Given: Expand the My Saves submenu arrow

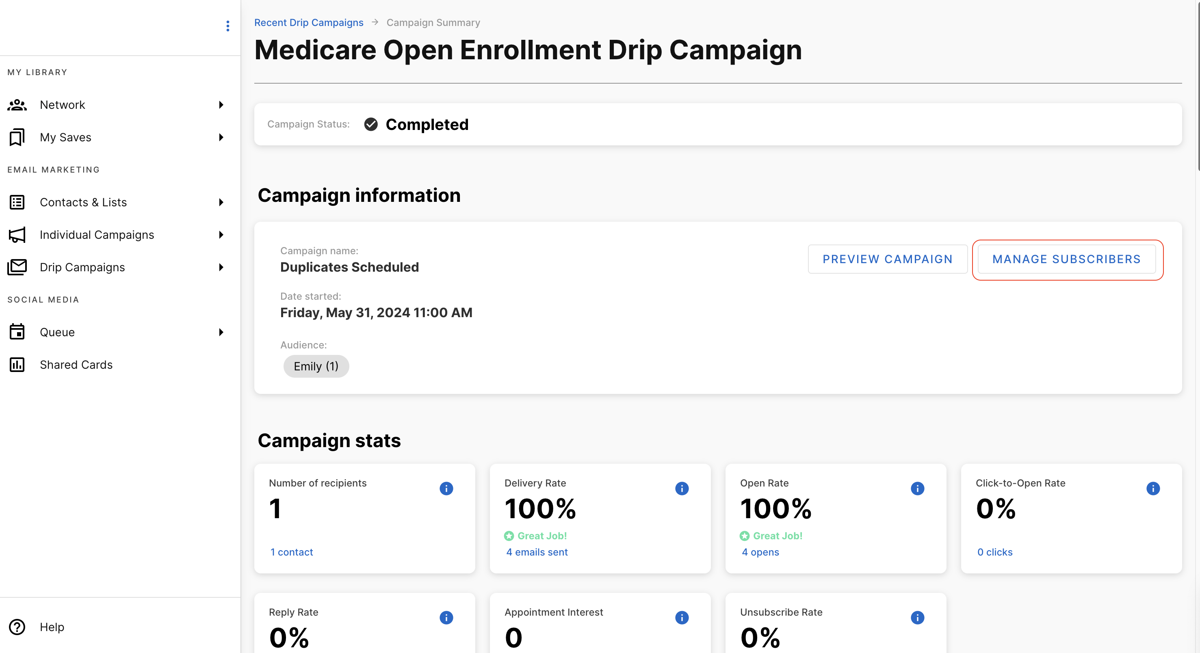Looking at the screenshot, I should [x=221, y=137].
